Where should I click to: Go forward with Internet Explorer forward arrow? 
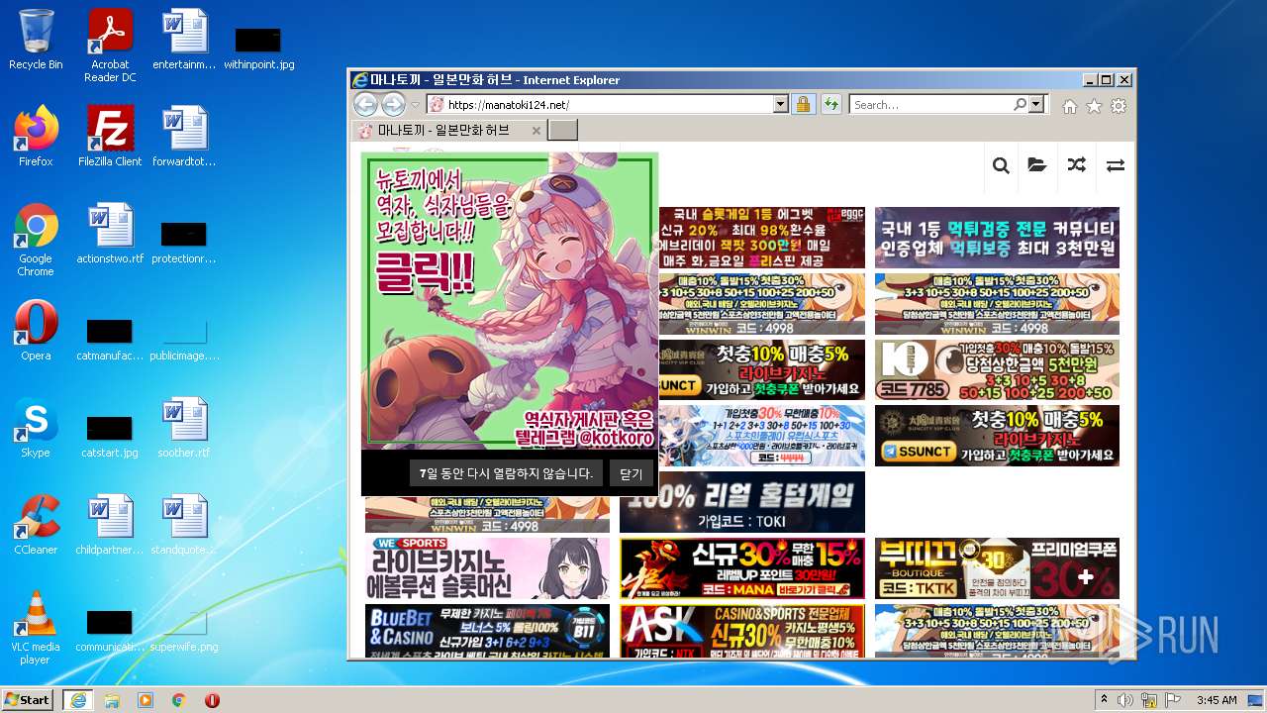(393, 104)
